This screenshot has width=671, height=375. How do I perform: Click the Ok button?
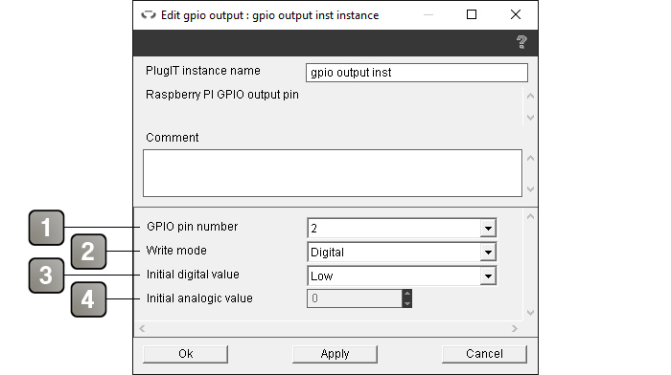click(x=185, y=354)
